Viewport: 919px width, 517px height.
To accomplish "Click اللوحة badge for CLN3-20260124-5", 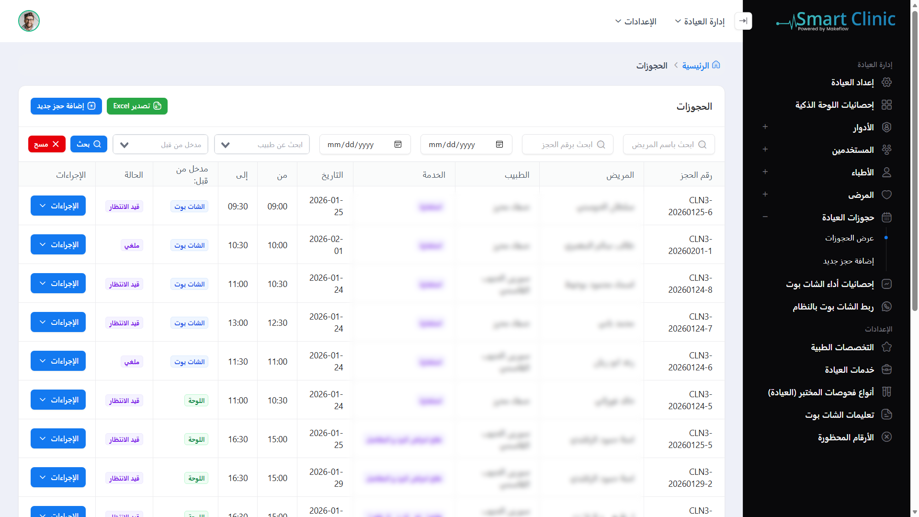I will [196, 401].
